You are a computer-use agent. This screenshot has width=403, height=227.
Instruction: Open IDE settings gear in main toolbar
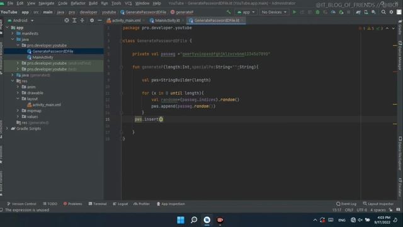(391, 12)
